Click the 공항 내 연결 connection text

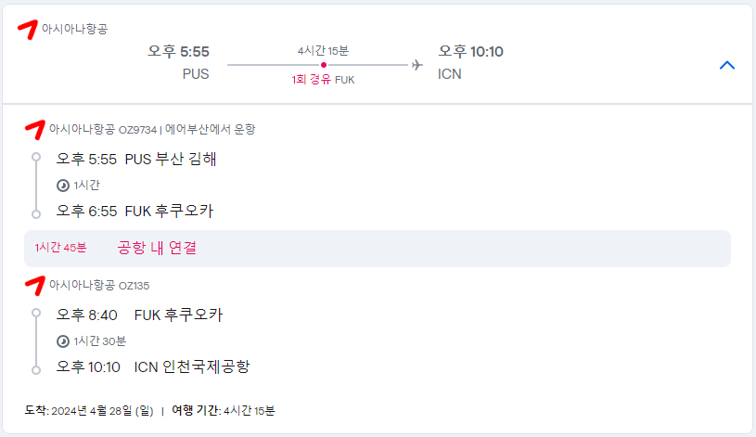click(157, 248)
